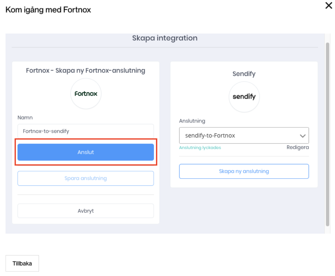Click the Sendify logo circle
The width and height of the screenshot is (335, 276).
244,97
